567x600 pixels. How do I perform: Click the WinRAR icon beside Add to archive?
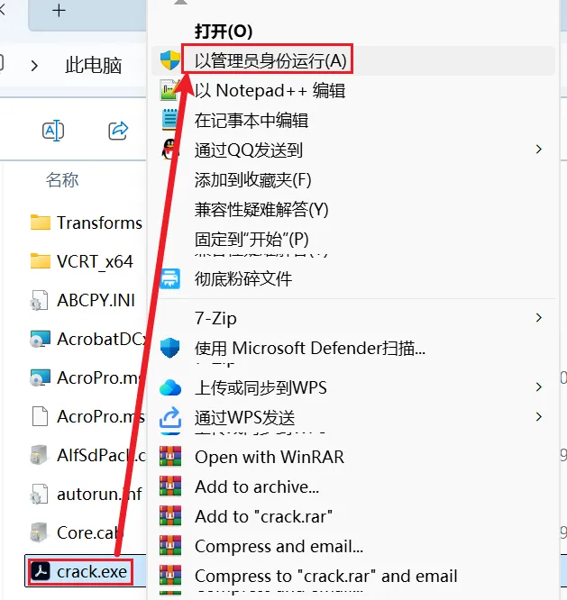point(170,486)
